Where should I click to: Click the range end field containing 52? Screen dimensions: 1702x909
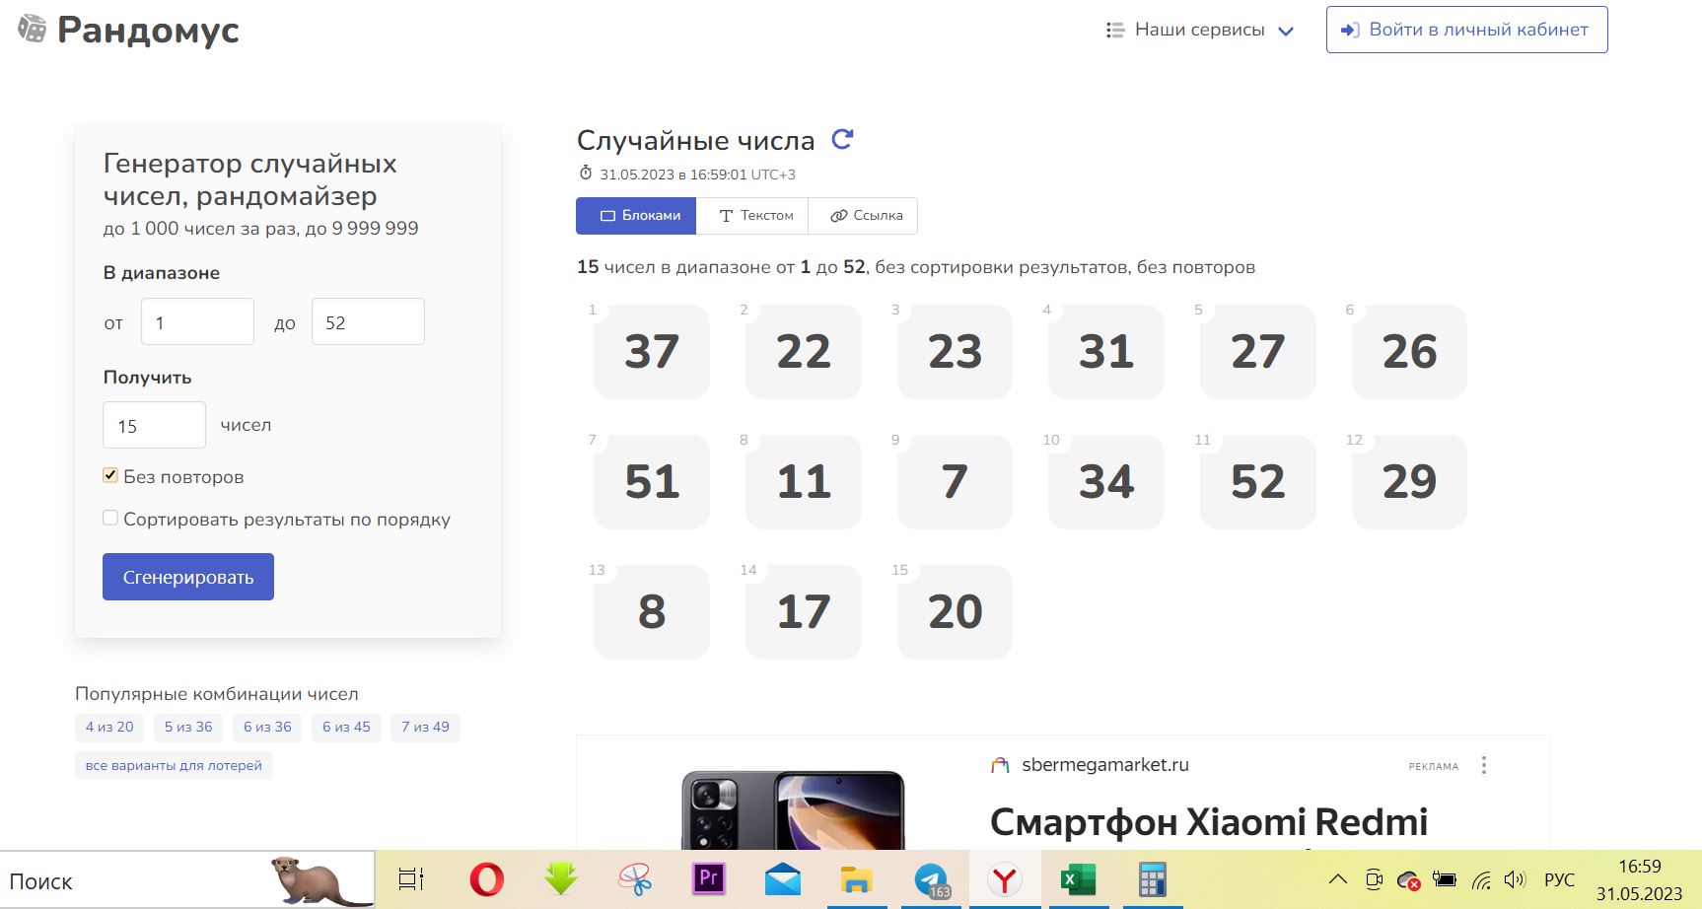(x=368, y=321)
